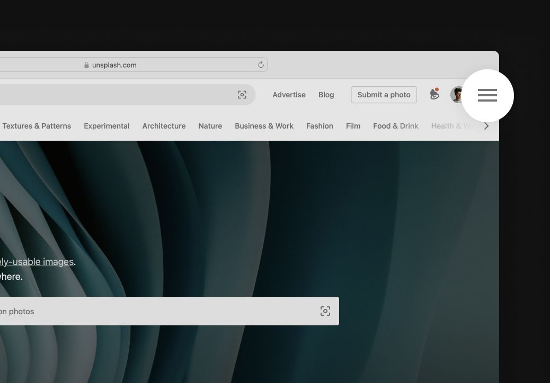Reload the page in the address bar
The height and width of the screenshot is (383, 550).
pyautogui.click(x=261, y=65)
